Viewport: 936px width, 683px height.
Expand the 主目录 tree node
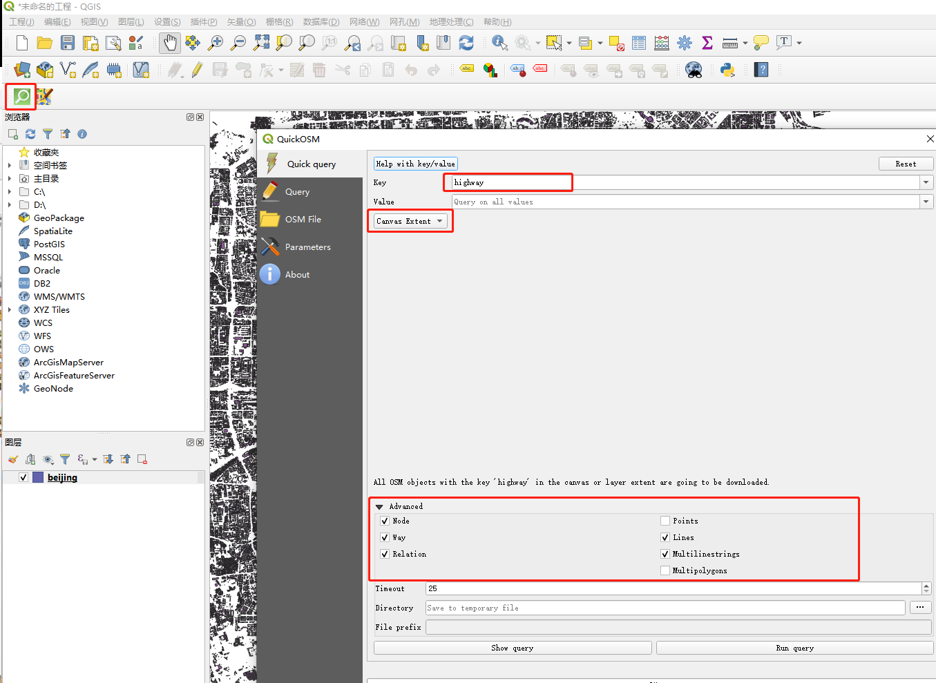point(10,179)
